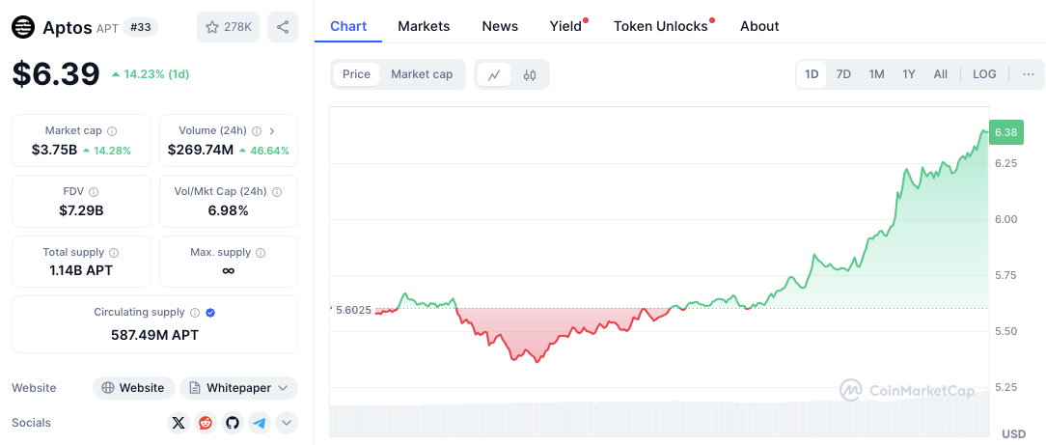1046x445 pixels.
Task: Click the 6.25 y-axis label
Action: pos(1005,163)
